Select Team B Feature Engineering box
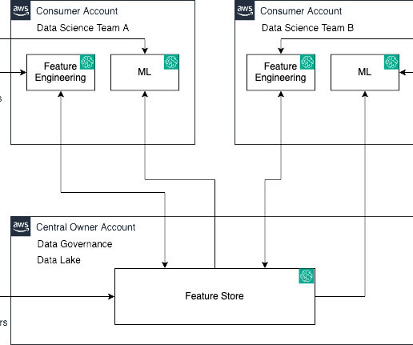The width and height of the screenshot is (413, 345). 281,72
